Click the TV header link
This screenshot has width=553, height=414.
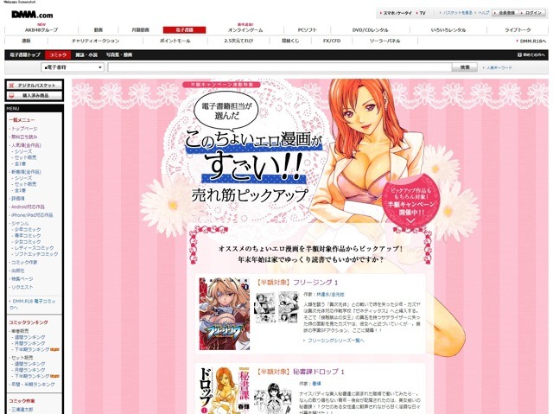click(x=423, y=13)
